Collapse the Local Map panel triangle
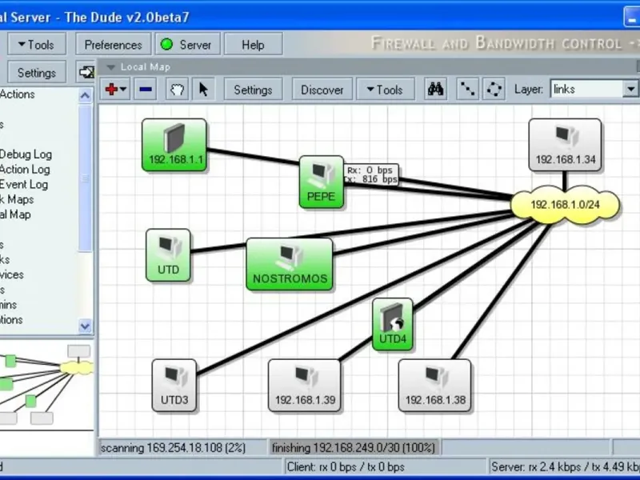The height and width of the screenshot is (480, 640). [111, 67]
